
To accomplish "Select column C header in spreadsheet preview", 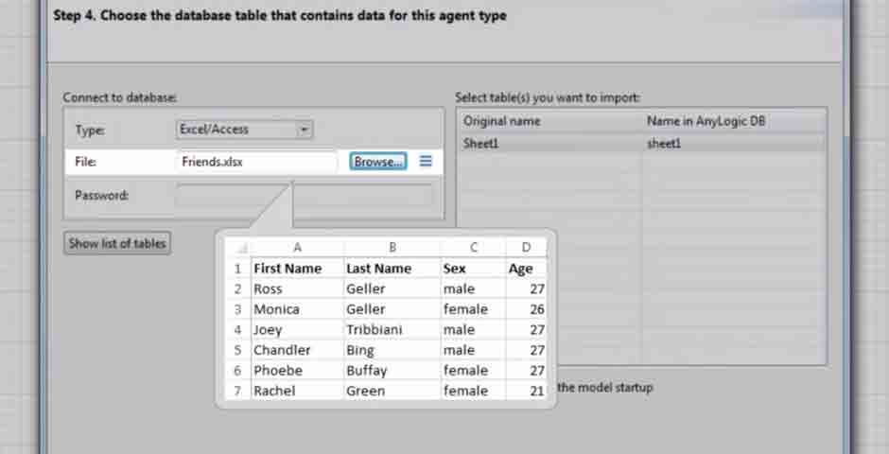I will coord(473,248).
